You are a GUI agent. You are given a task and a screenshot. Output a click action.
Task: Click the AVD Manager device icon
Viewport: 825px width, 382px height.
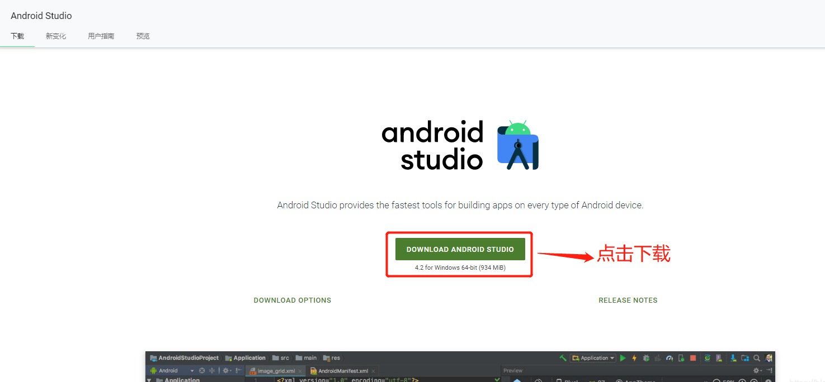(x=719, y=358)
